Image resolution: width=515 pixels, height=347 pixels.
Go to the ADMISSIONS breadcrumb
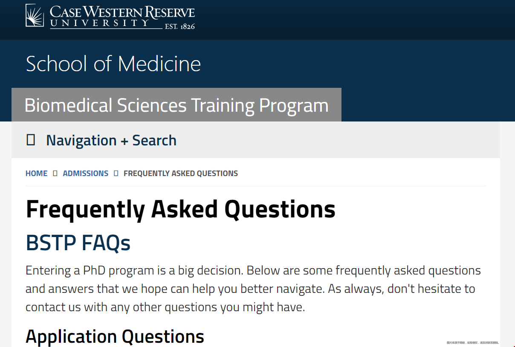[86, 173]
